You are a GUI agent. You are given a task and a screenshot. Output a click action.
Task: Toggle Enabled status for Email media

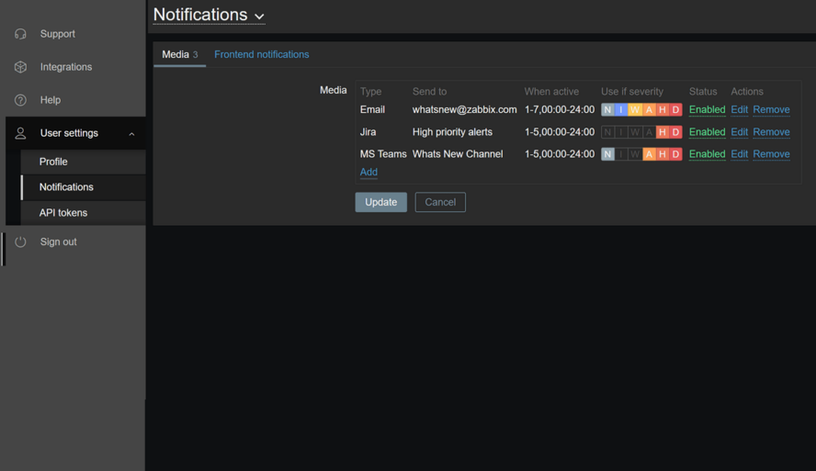(707, 110)
